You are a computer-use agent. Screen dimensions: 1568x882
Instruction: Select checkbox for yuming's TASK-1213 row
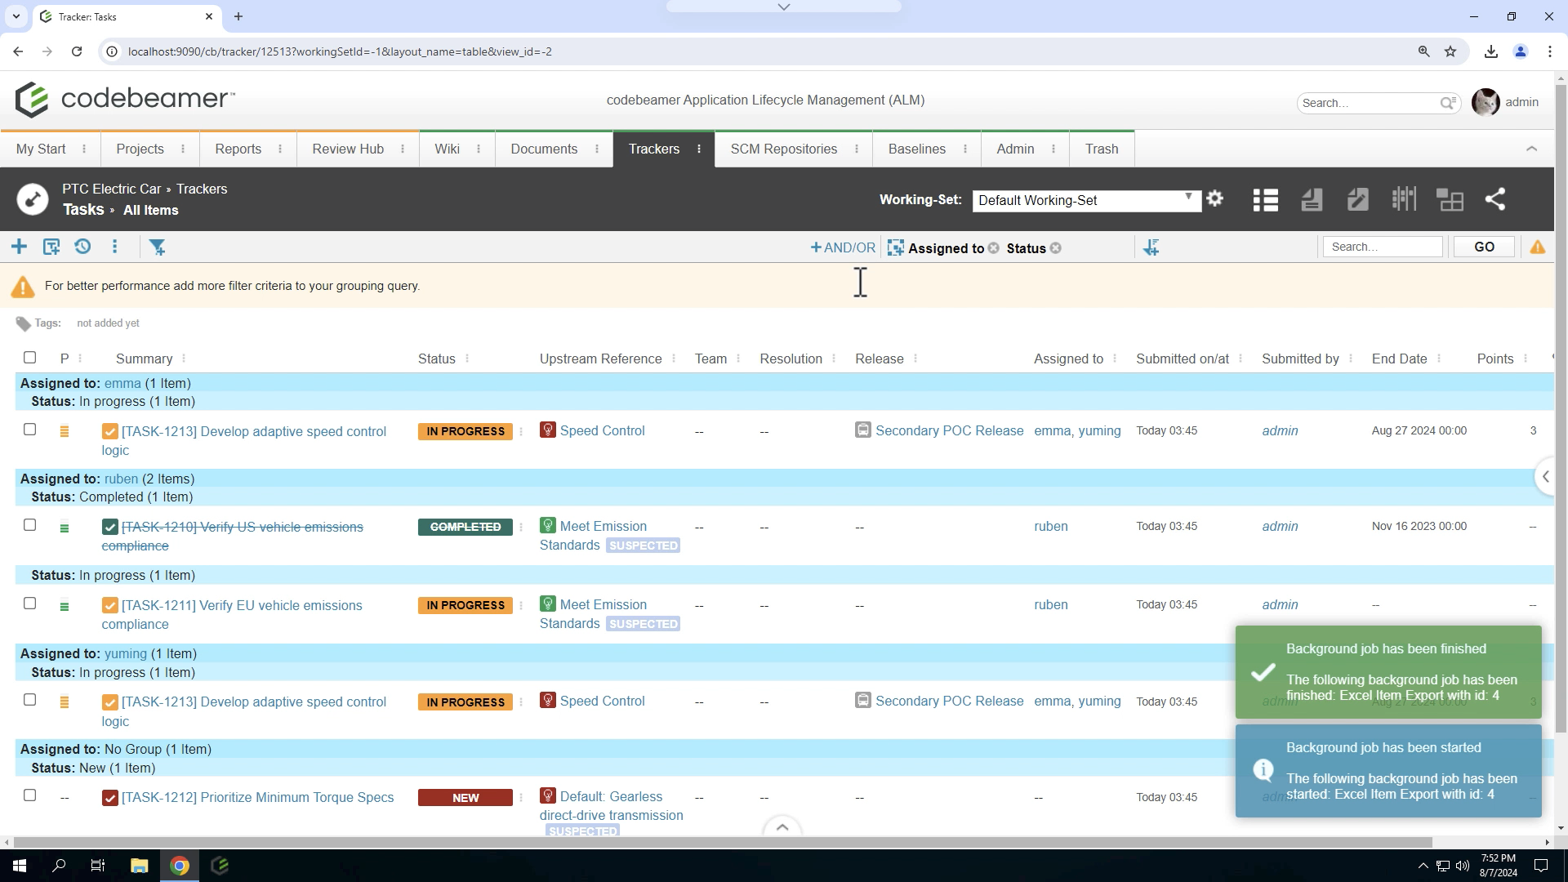(x=30, y=700)
